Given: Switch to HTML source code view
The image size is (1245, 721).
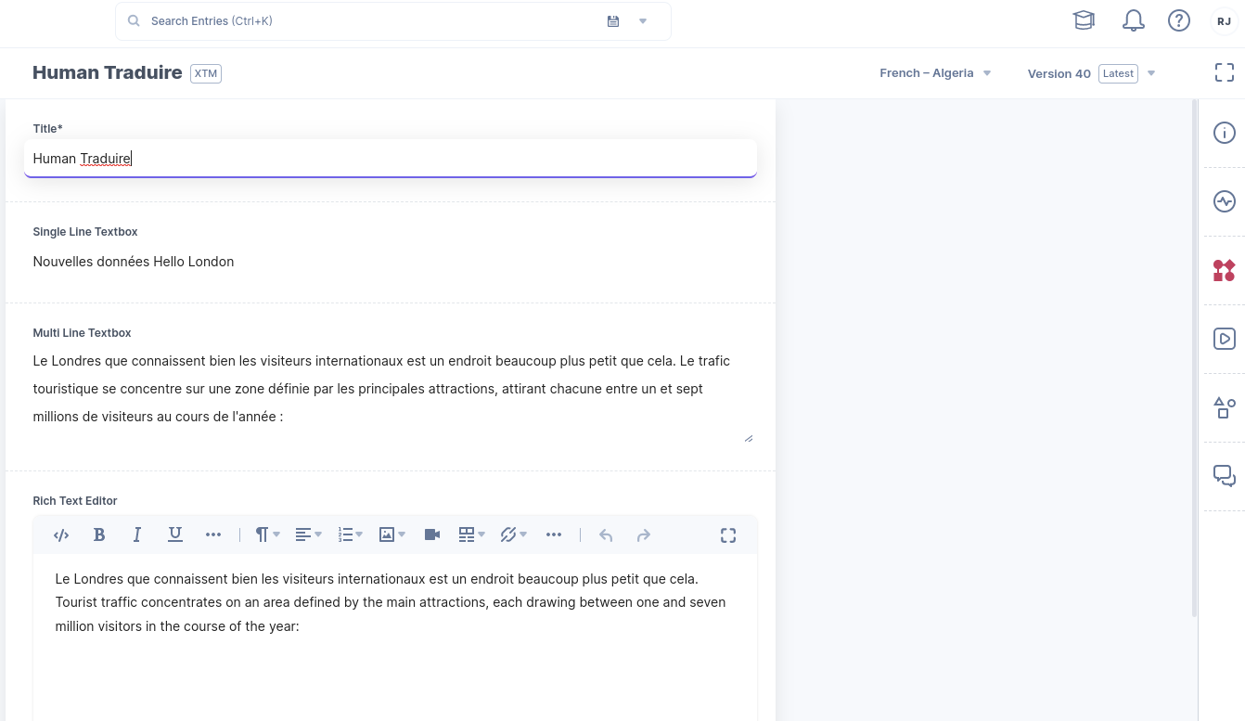Looking at the screenshot, I should 61,534.
